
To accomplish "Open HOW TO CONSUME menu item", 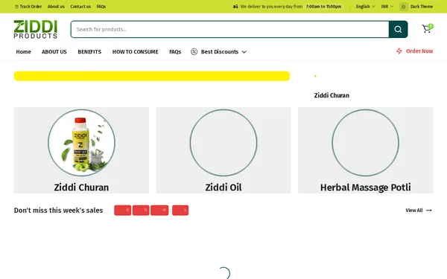I will tap(135, 51).
